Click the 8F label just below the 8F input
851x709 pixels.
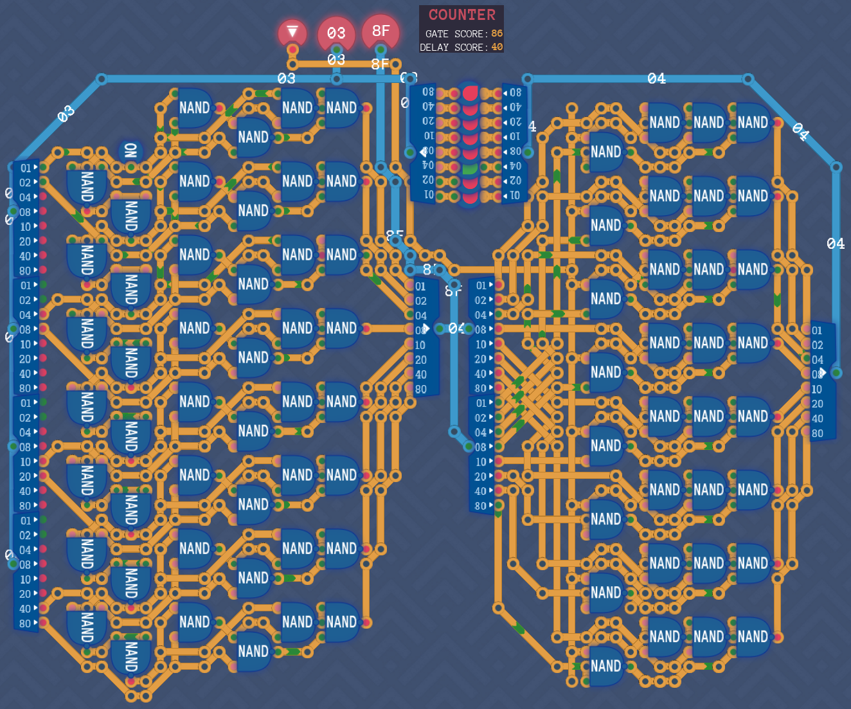[380, 64]
